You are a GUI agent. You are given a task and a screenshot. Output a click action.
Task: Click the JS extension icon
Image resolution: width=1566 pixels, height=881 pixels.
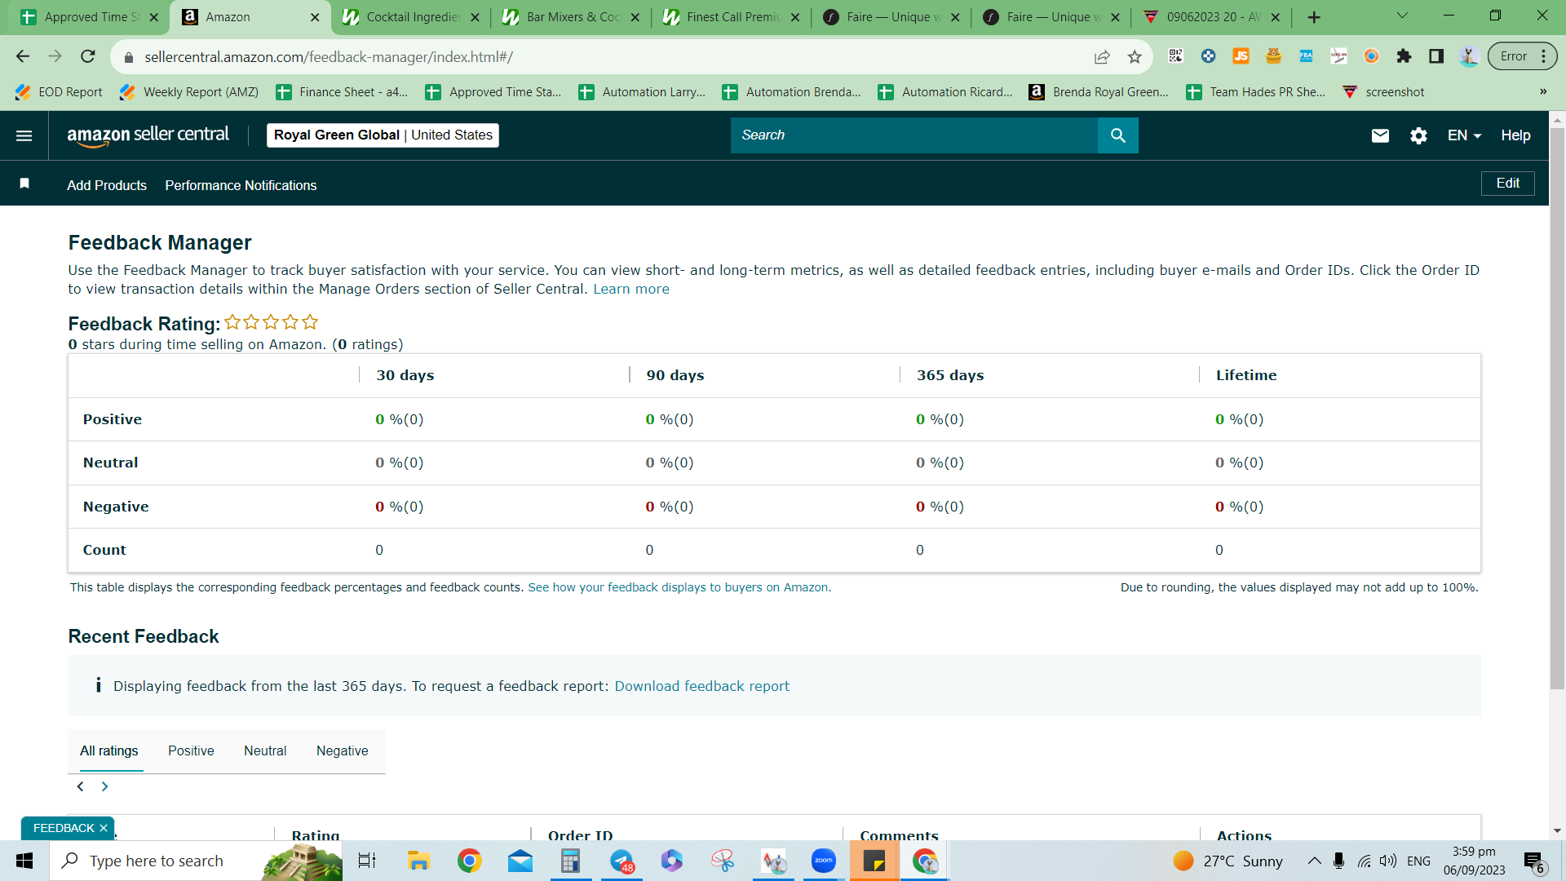1241,56
